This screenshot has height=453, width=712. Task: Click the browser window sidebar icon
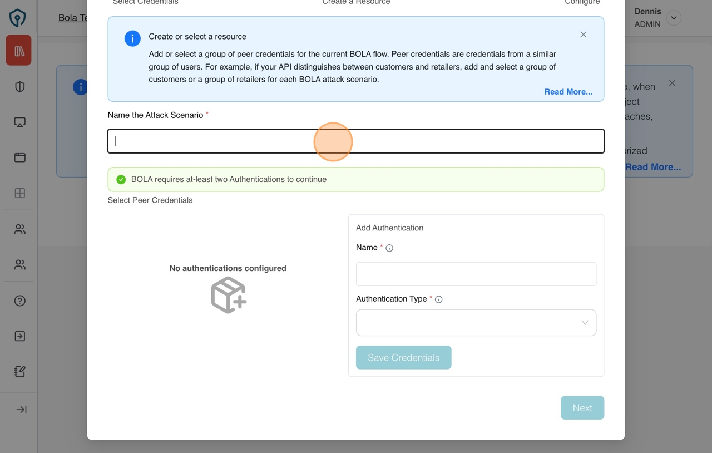coord(20,157)
